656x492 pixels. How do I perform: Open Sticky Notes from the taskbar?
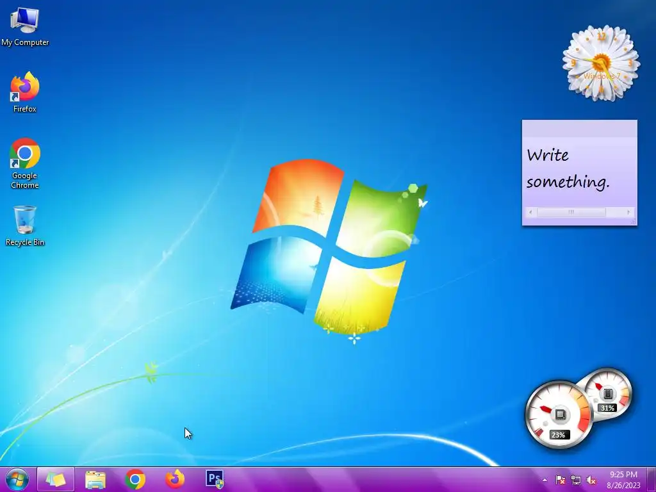(56, 479)
